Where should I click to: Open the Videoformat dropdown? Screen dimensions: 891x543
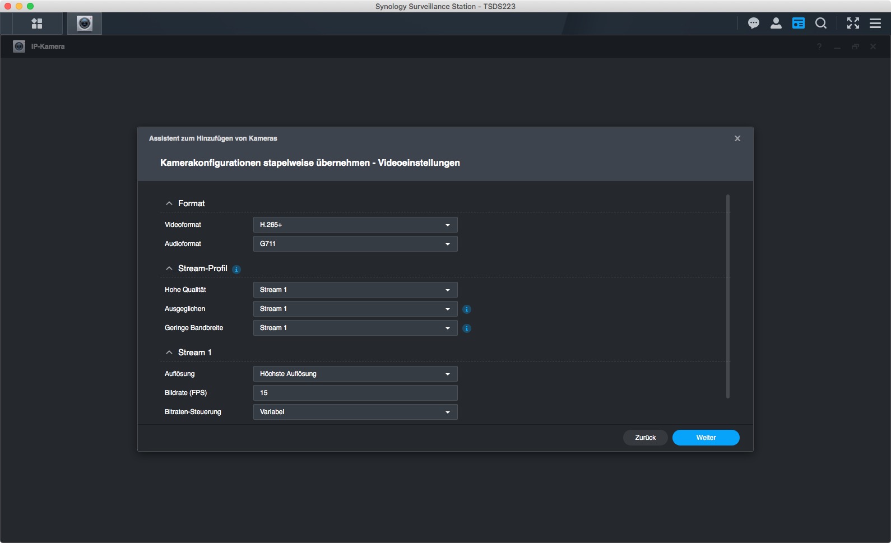(x=355, y=225)
